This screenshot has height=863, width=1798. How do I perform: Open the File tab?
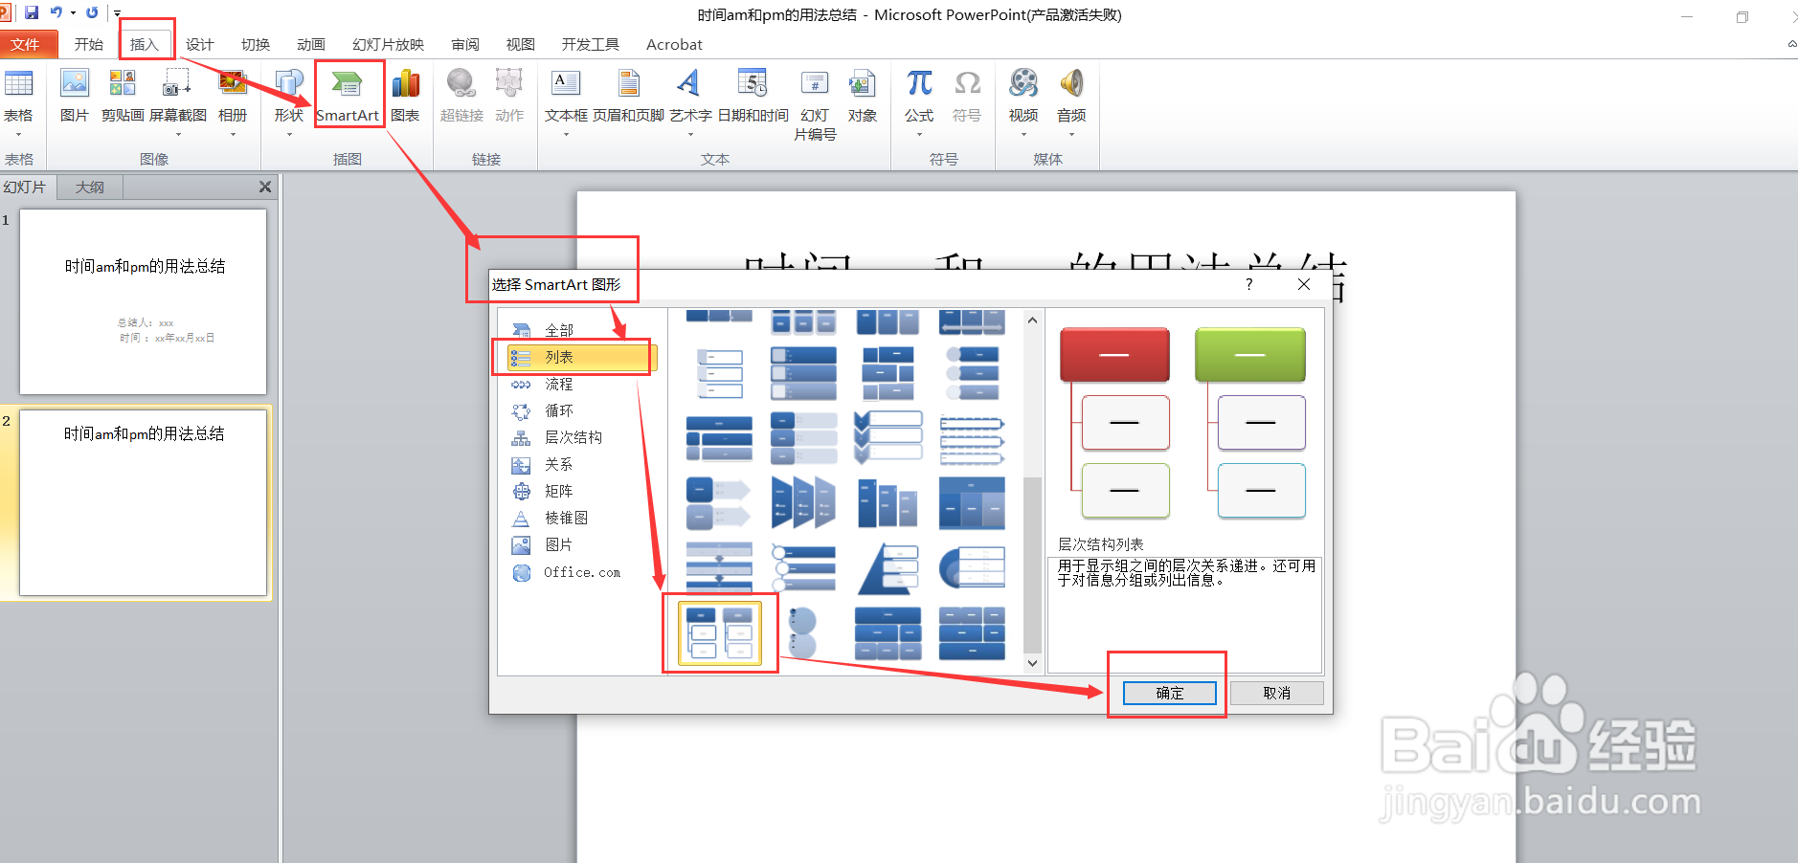pyautogui.click(x=26, y=44)
